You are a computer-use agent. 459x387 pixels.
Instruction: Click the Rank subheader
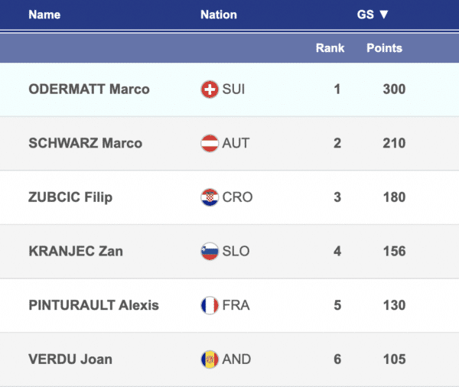point(330,48)
